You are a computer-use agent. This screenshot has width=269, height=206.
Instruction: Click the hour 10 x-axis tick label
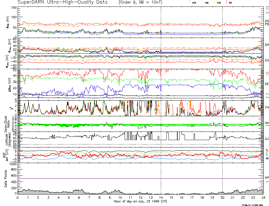click(120, 198)
